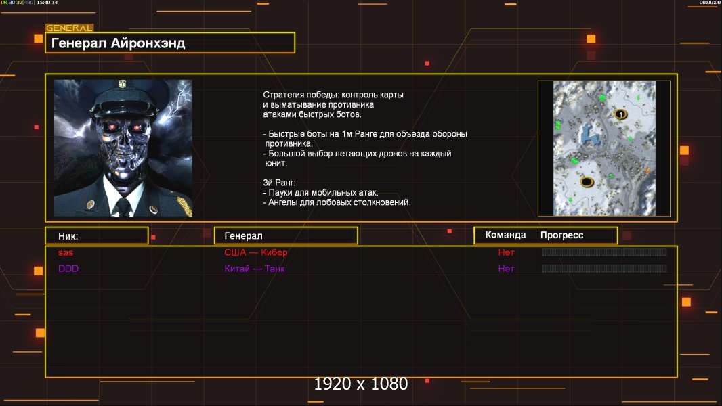The width and height of the screenshot is (722, 406).
Task: Click the loading progress bar for sas
Action: [x=604, y=252]
